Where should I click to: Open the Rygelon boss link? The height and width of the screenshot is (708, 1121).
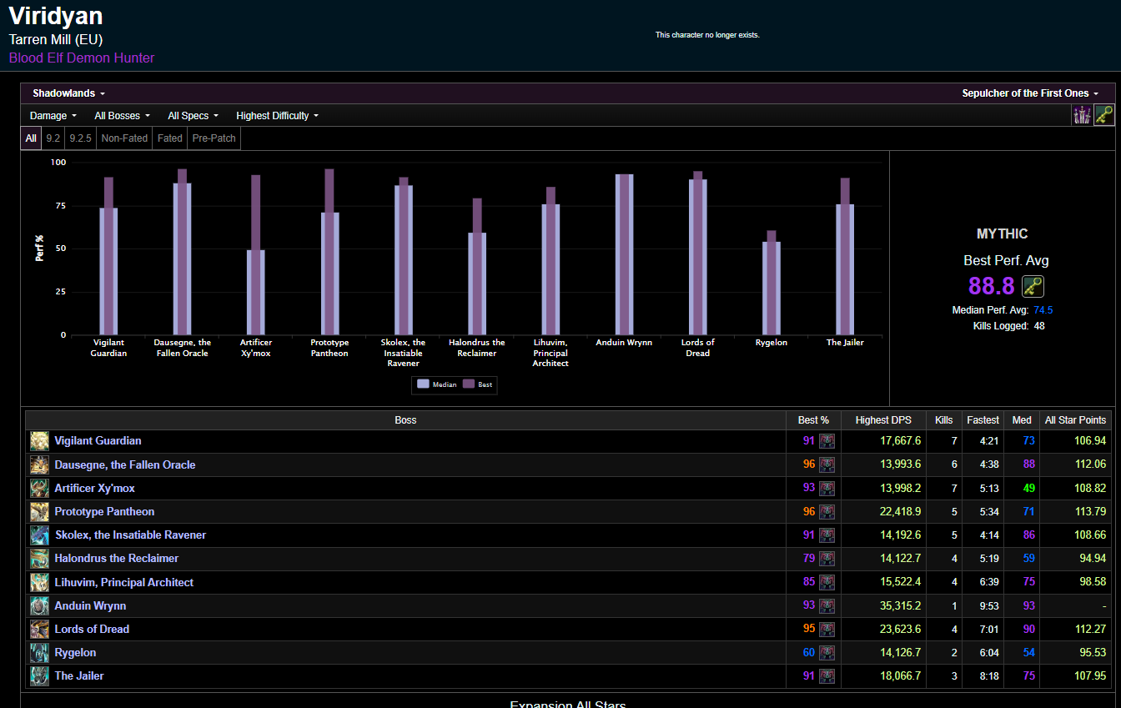click(75, 652)
